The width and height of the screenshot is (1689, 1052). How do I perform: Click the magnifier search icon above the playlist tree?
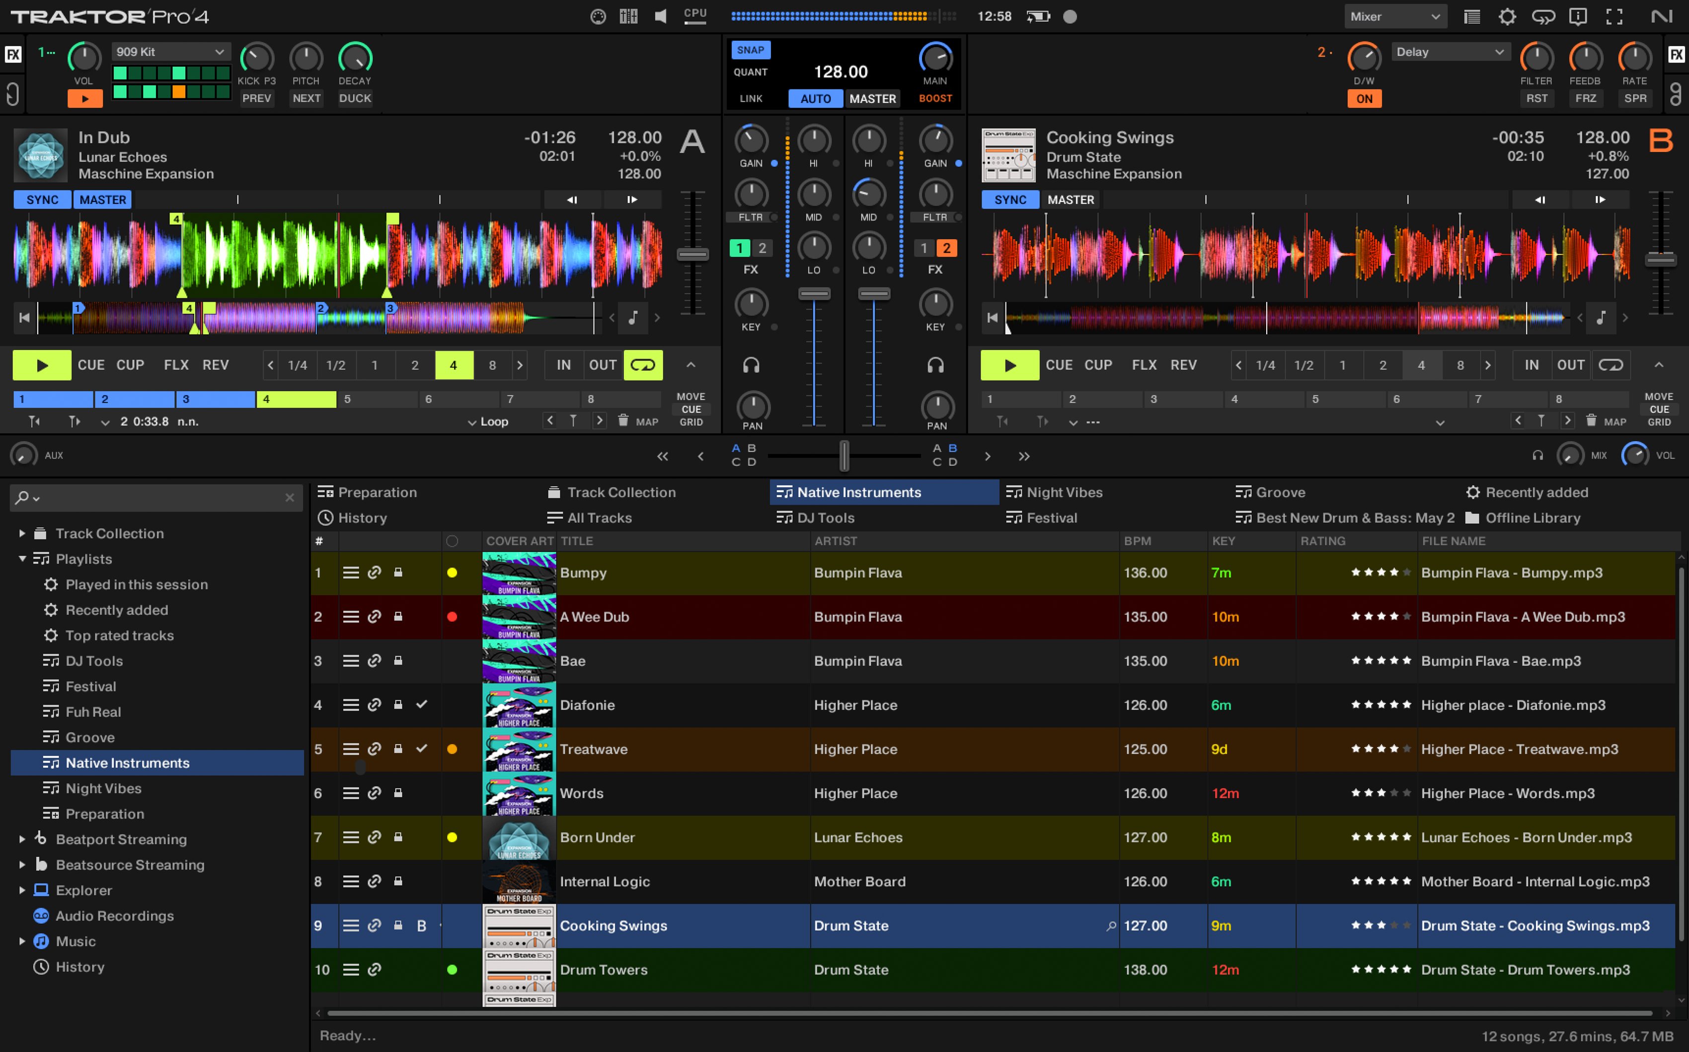pyautogui.click(x=23, y=497)
